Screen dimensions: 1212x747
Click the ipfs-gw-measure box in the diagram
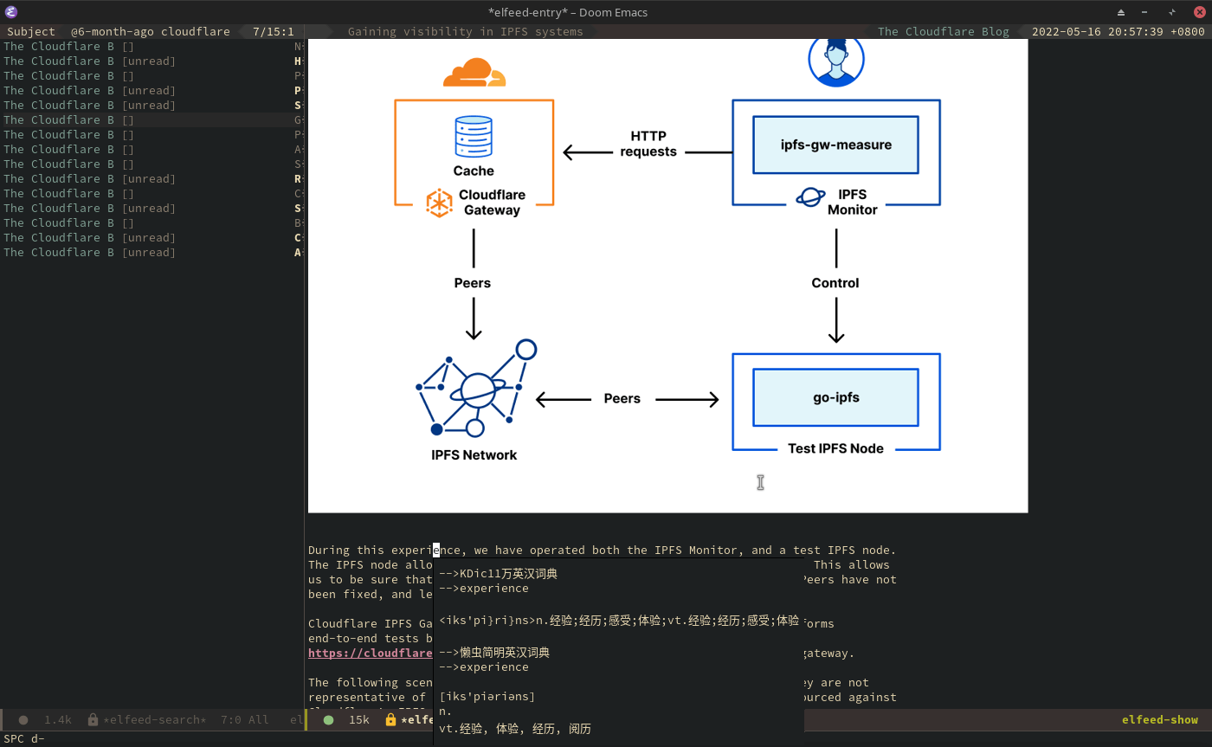pyautogui.click(x=835, y=145)
